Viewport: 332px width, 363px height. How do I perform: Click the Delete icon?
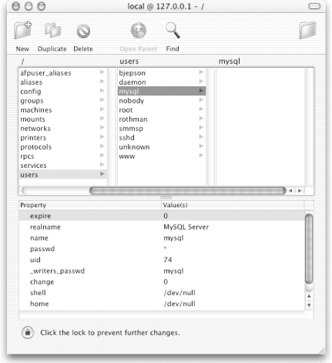[x=83, y=32]
